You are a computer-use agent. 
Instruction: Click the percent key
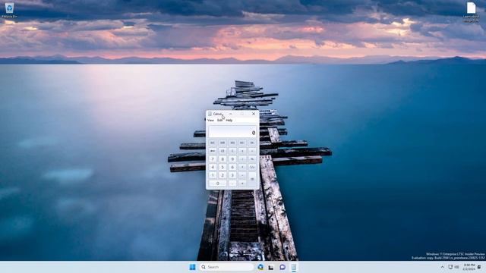pos(252,158)
